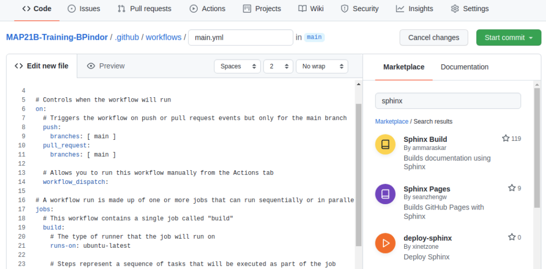Edit the main.yml filename field
The width and height of the screenshot is (546, 269).
coord(240,38)
